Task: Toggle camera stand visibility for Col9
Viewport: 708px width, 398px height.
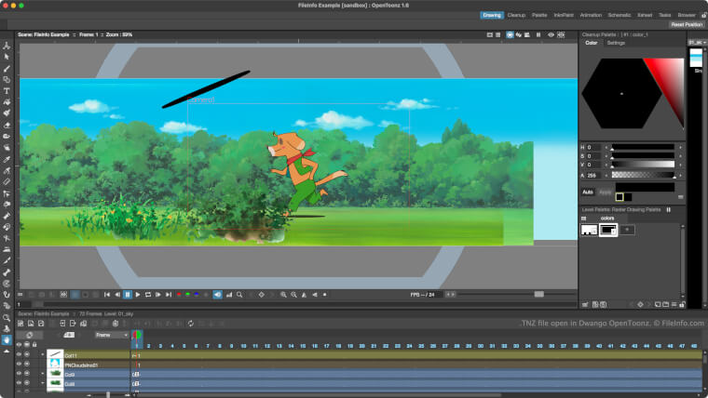Action: (27, 374)
